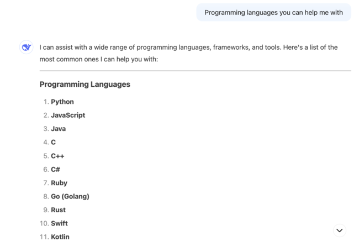Image resolution: width=359 pixels, height=241 pixels.
Task: Click the standalone C list item
Action: 53,142
